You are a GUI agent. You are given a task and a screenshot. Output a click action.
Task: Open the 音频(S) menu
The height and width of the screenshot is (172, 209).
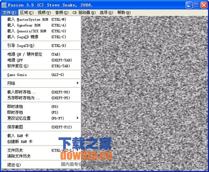click(62, 13)
